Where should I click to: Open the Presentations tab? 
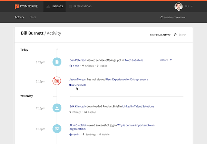[80, 6]
